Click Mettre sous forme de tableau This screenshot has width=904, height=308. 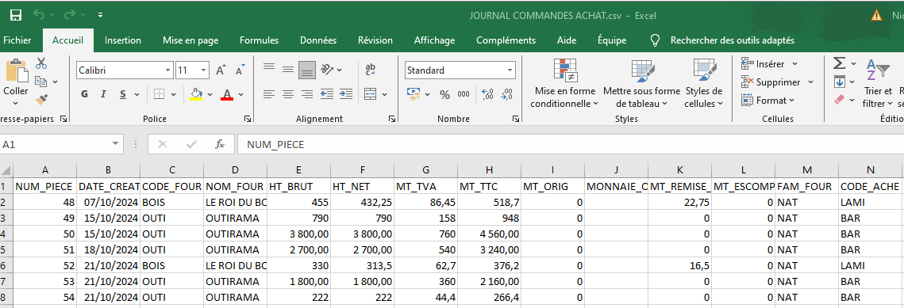click(641, 83)
